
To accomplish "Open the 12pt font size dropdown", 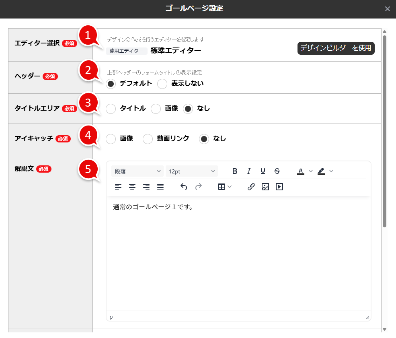I will tap(192, 171).
